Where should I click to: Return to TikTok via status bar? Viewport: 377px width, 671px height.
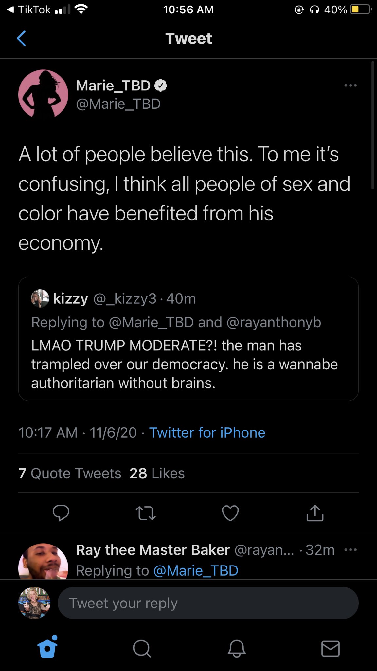(29, 10)
